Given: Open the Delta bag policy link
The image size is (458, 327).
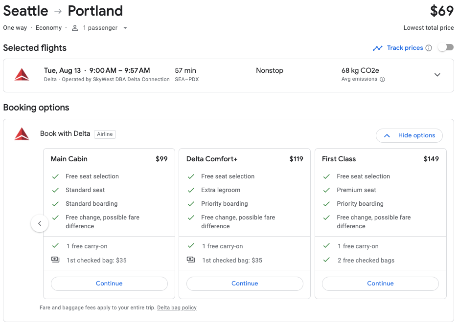Looking at the screenshot, I should [177, 307].
